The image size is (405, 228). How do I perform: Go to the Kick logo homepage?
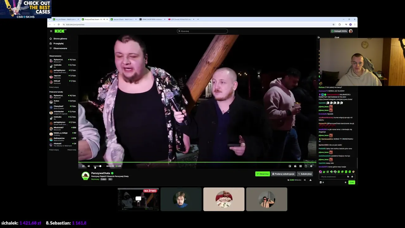60,31
